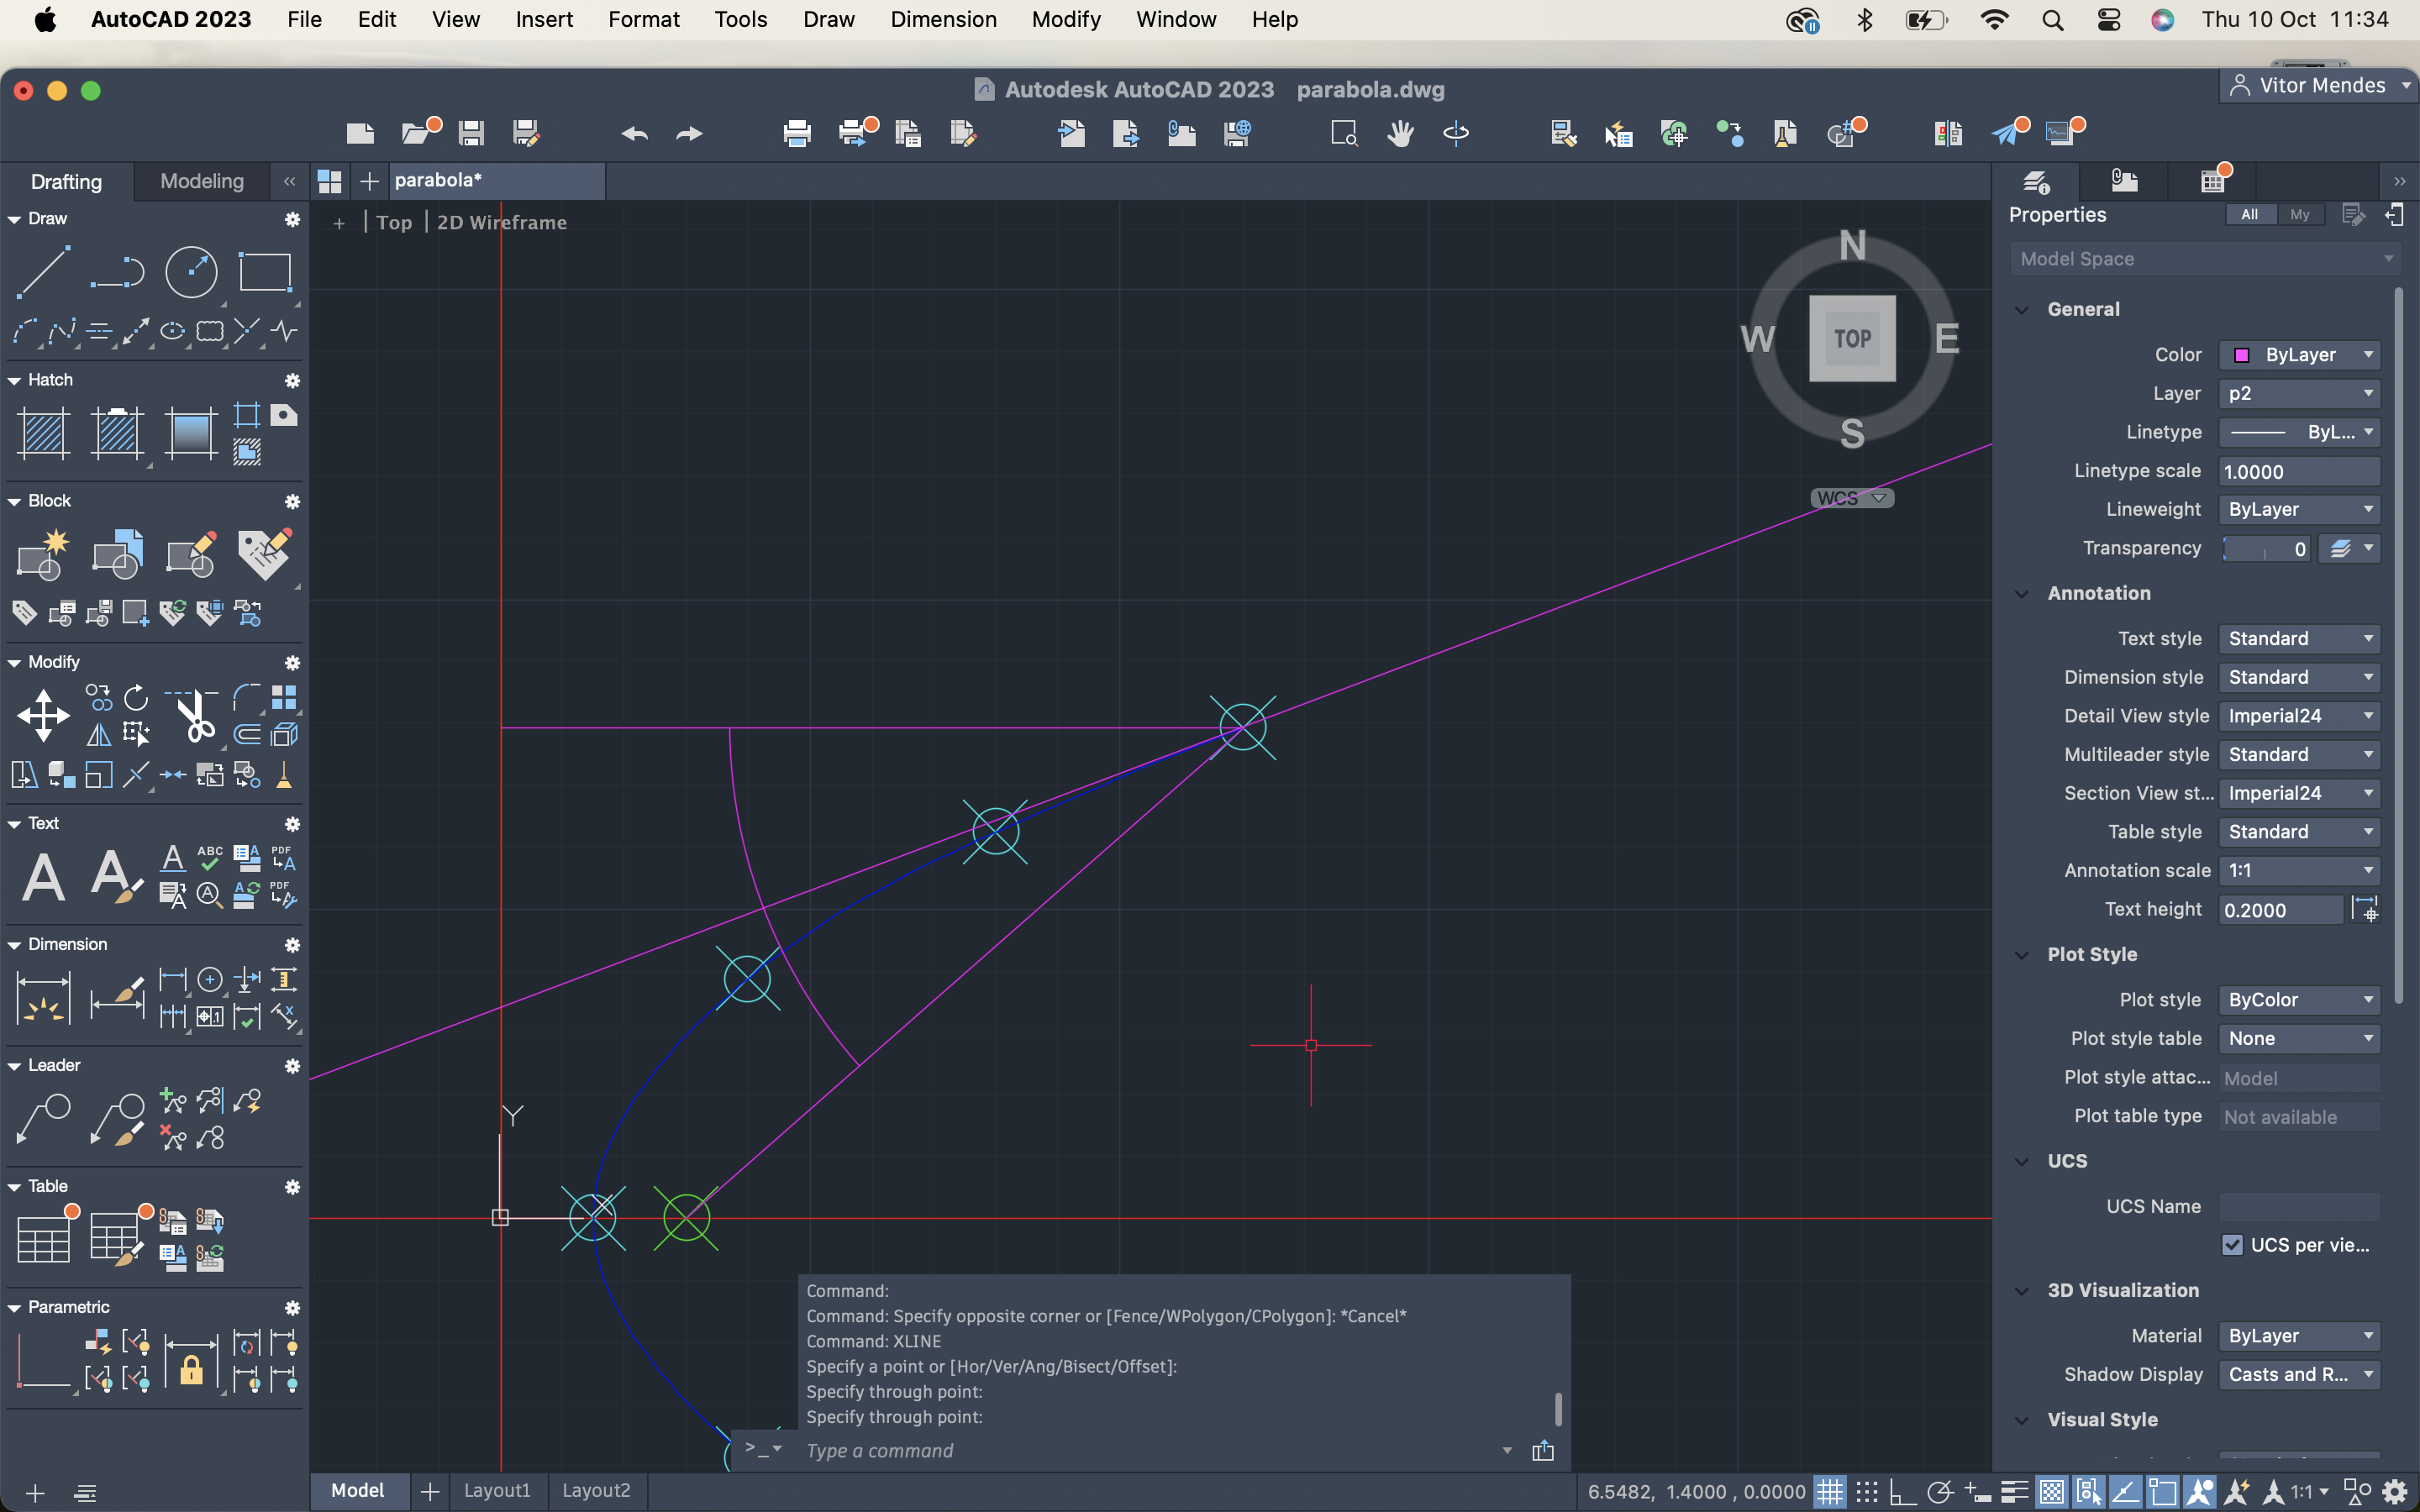Click the Top view label
2420x1512 pixels.
point(394,222)
